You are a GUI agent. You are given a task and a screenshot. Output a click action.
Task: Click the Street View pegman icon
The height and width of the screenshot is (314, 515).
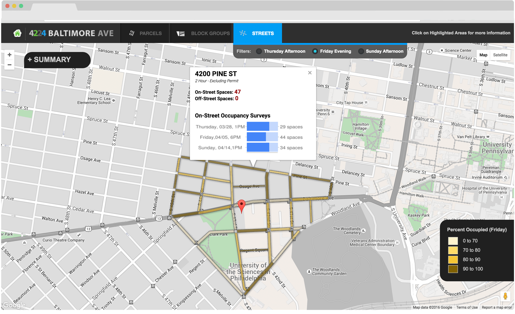[505, 296]
